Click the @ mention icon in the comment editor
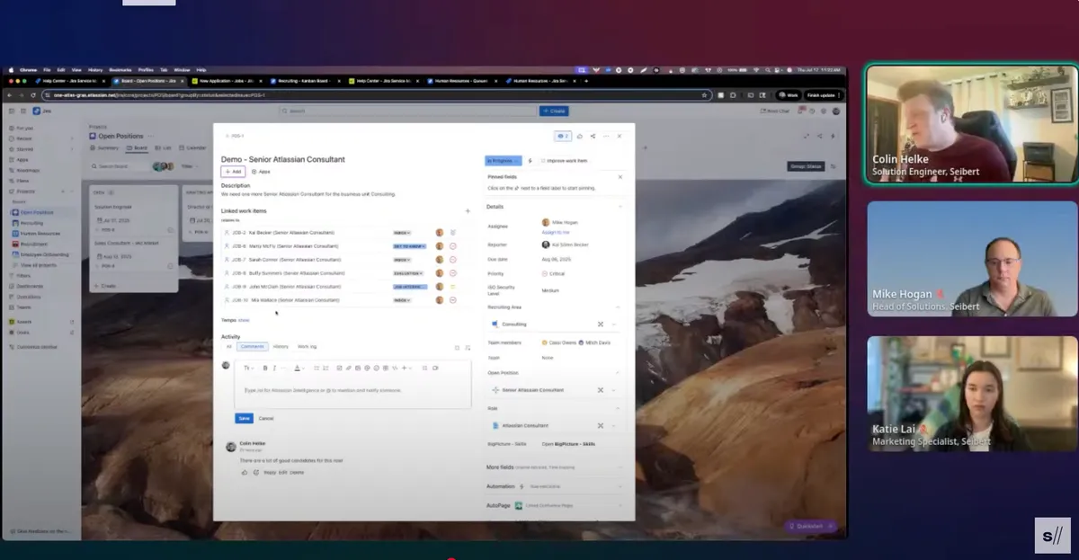 pos(367,367)
